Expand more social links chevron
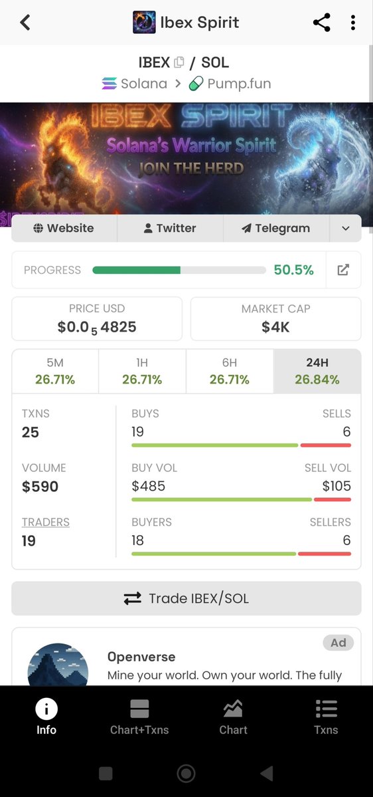This screenshot has width=373, height=797. (x=346, y=228)
